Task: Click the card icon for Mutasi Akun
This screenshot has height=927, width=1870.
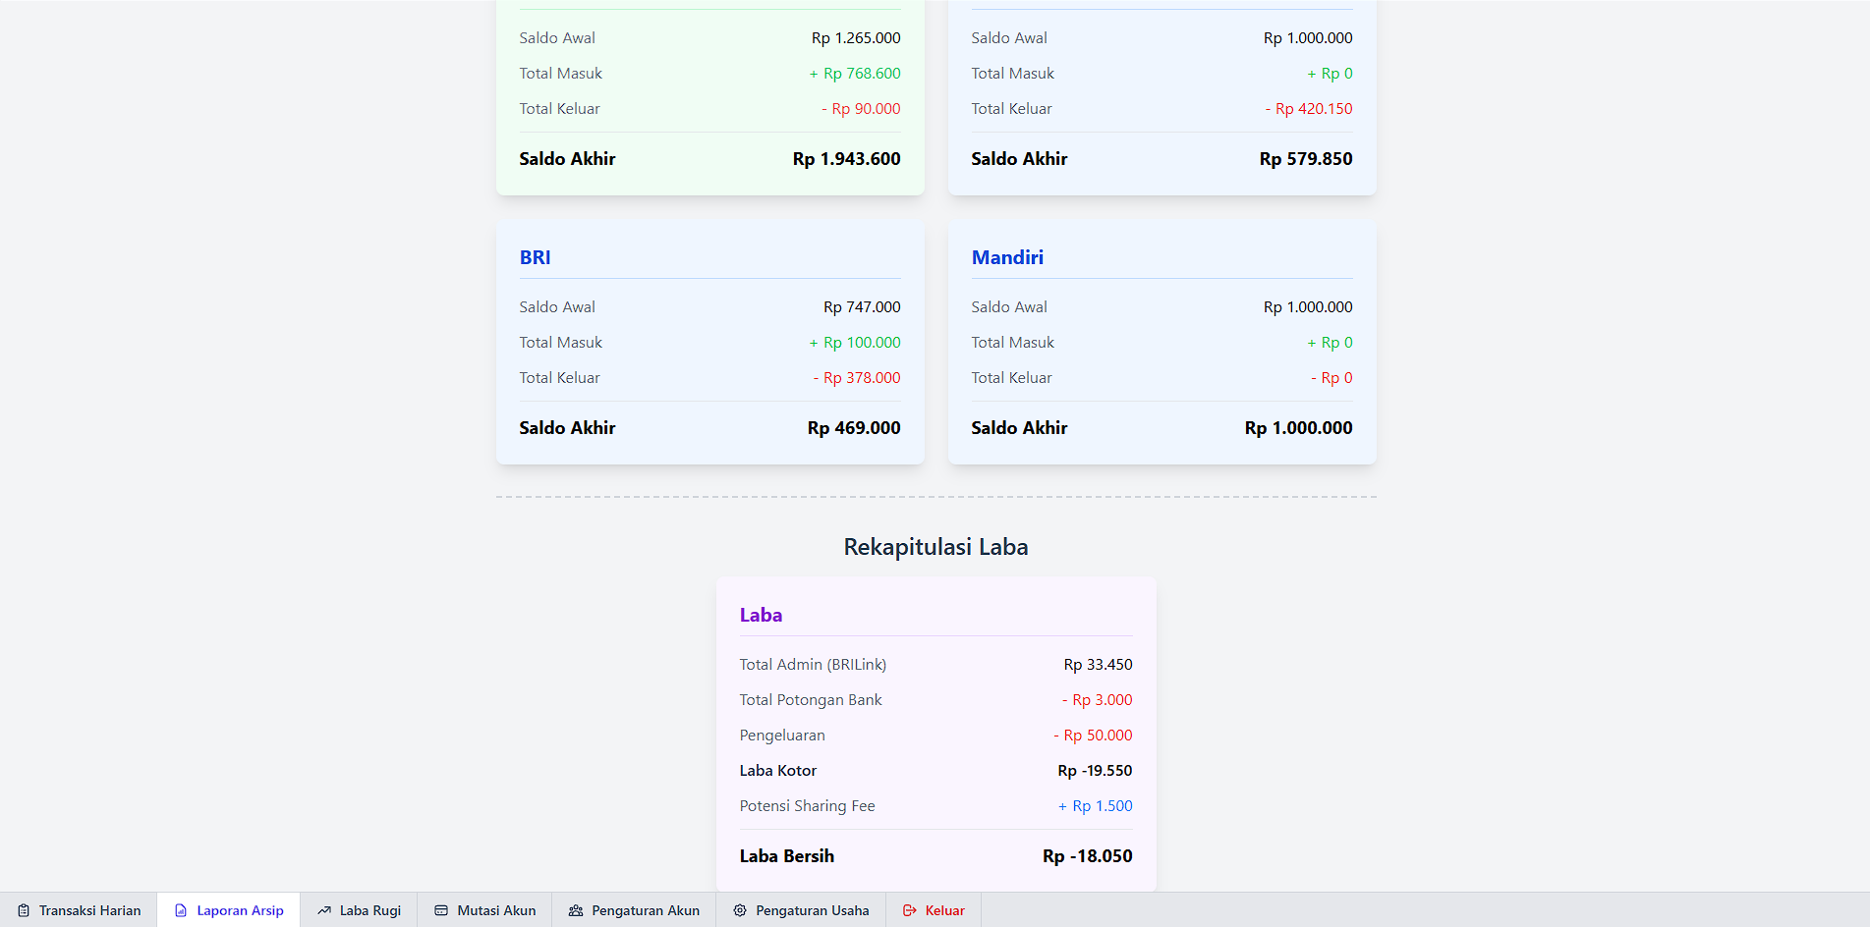Action: [441, 910]
